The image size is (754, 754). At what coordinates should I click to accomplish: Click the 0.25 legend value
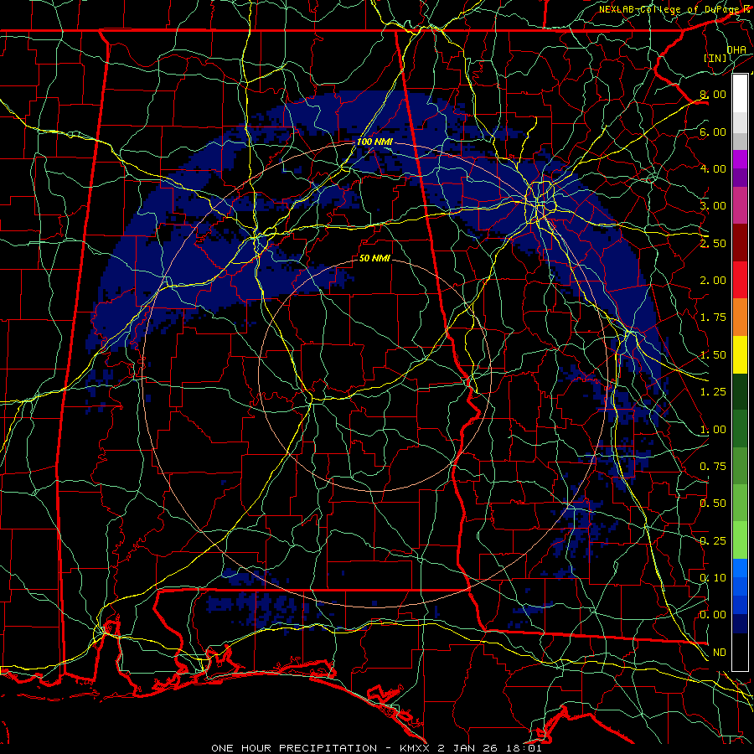click(713, 541)
